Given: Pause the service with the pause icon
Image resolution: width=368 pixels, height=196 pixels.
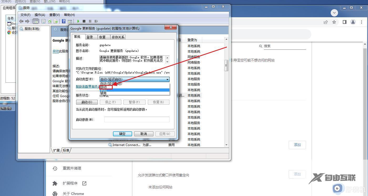Looking at the screenshot, I should [x=90, y=21].
